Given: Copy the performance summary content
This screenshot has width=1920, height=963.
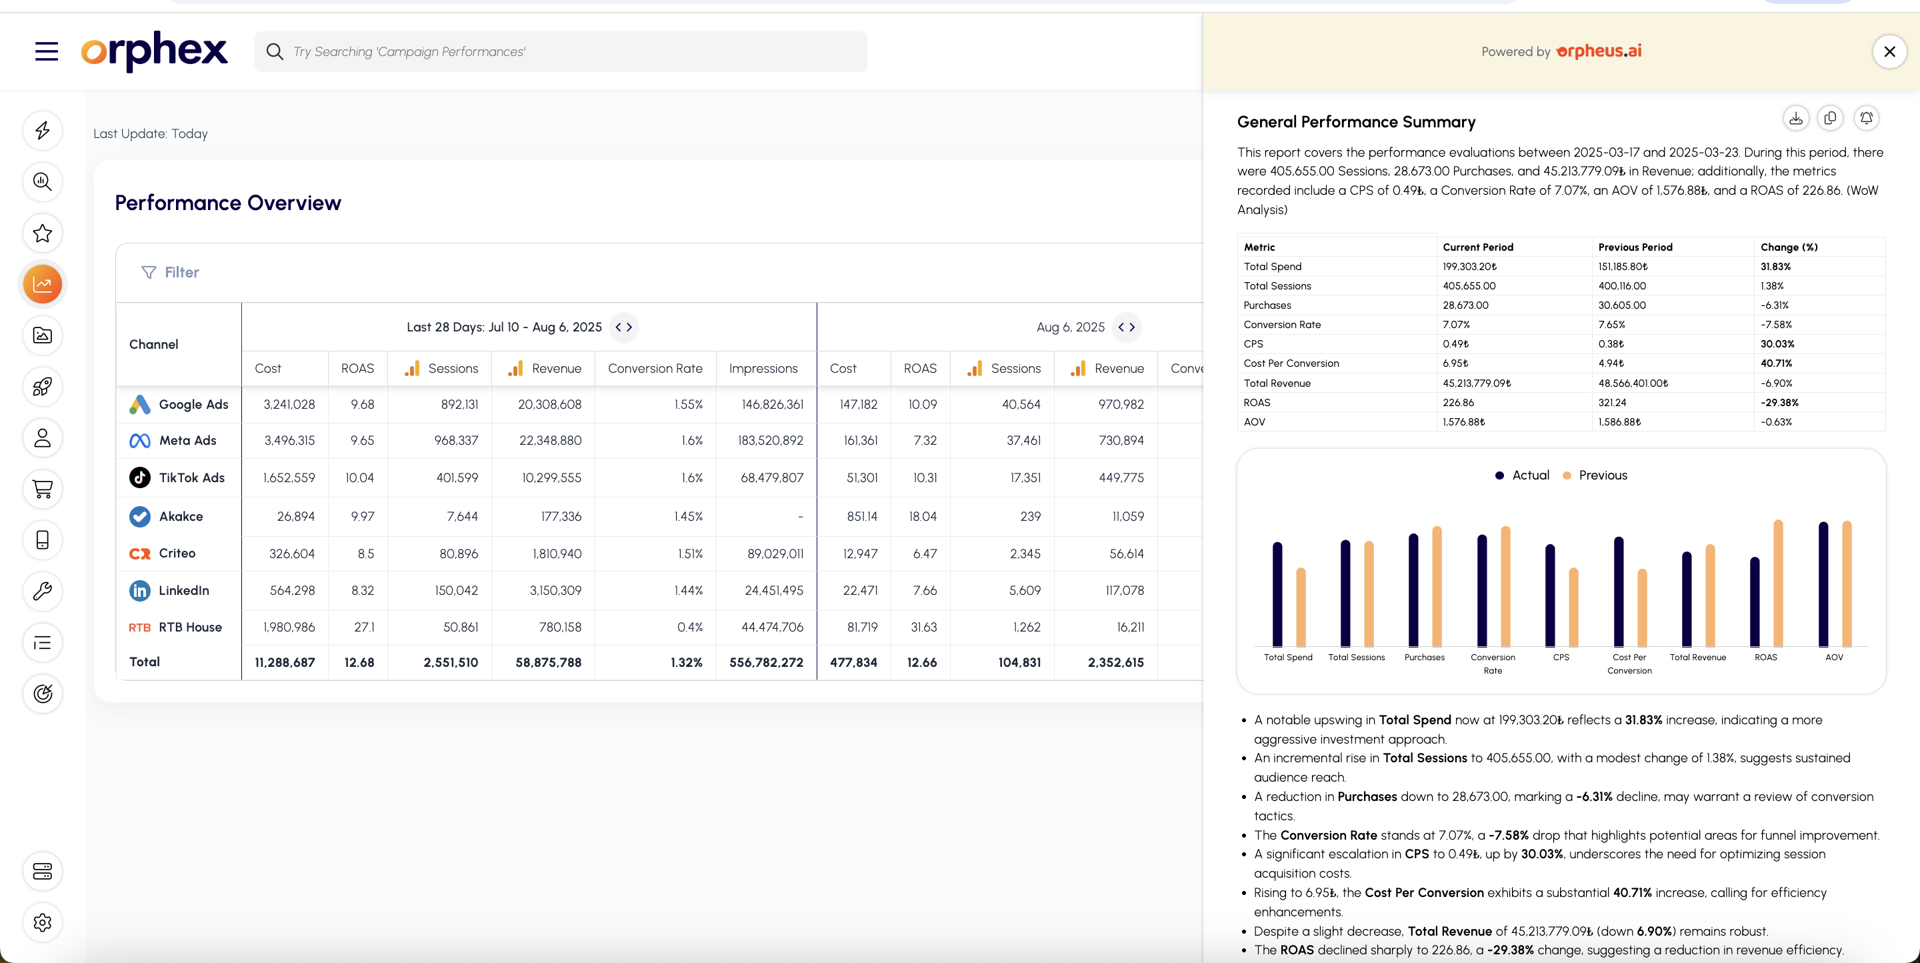Looking at the screenshot, I should point(1830,118).
